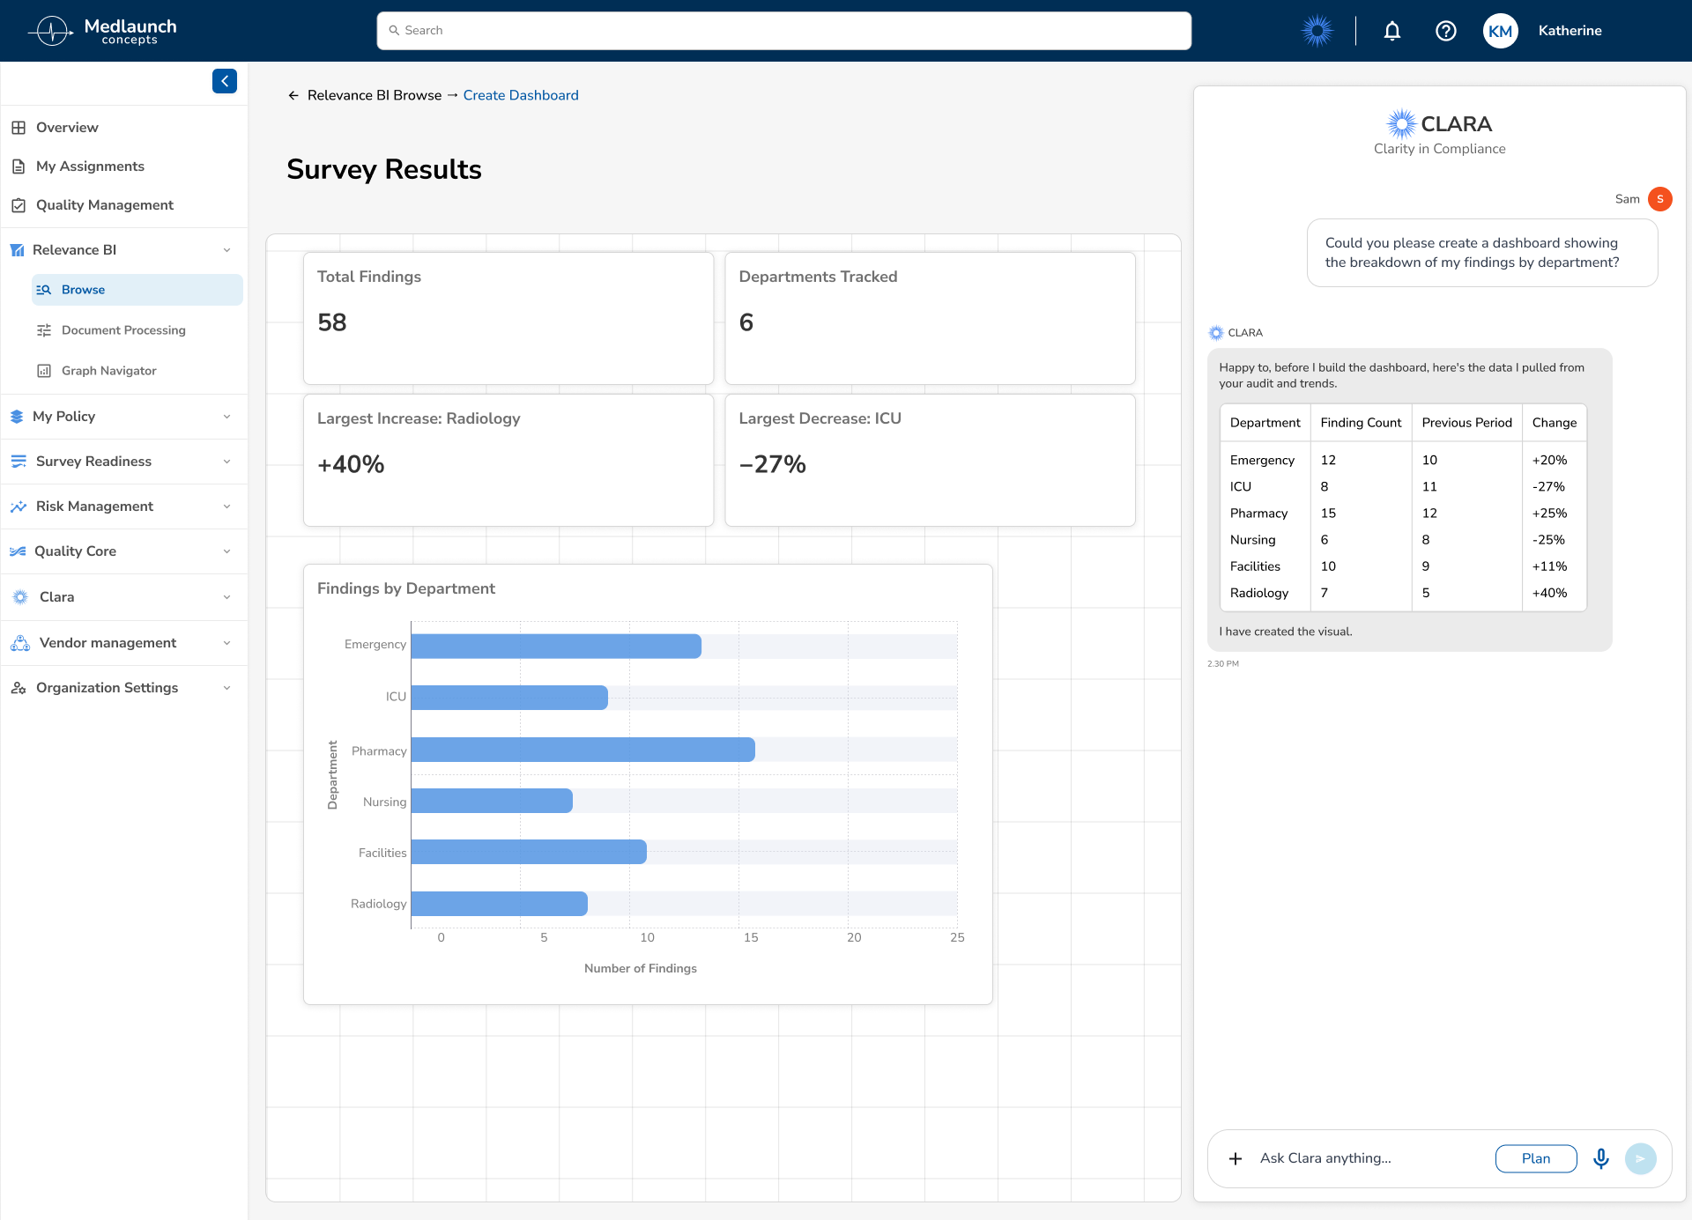Expand the Clara menu chevron
Viewport: 1692px width, 1220px height.
pyautogui.click(x=227, y=597)
